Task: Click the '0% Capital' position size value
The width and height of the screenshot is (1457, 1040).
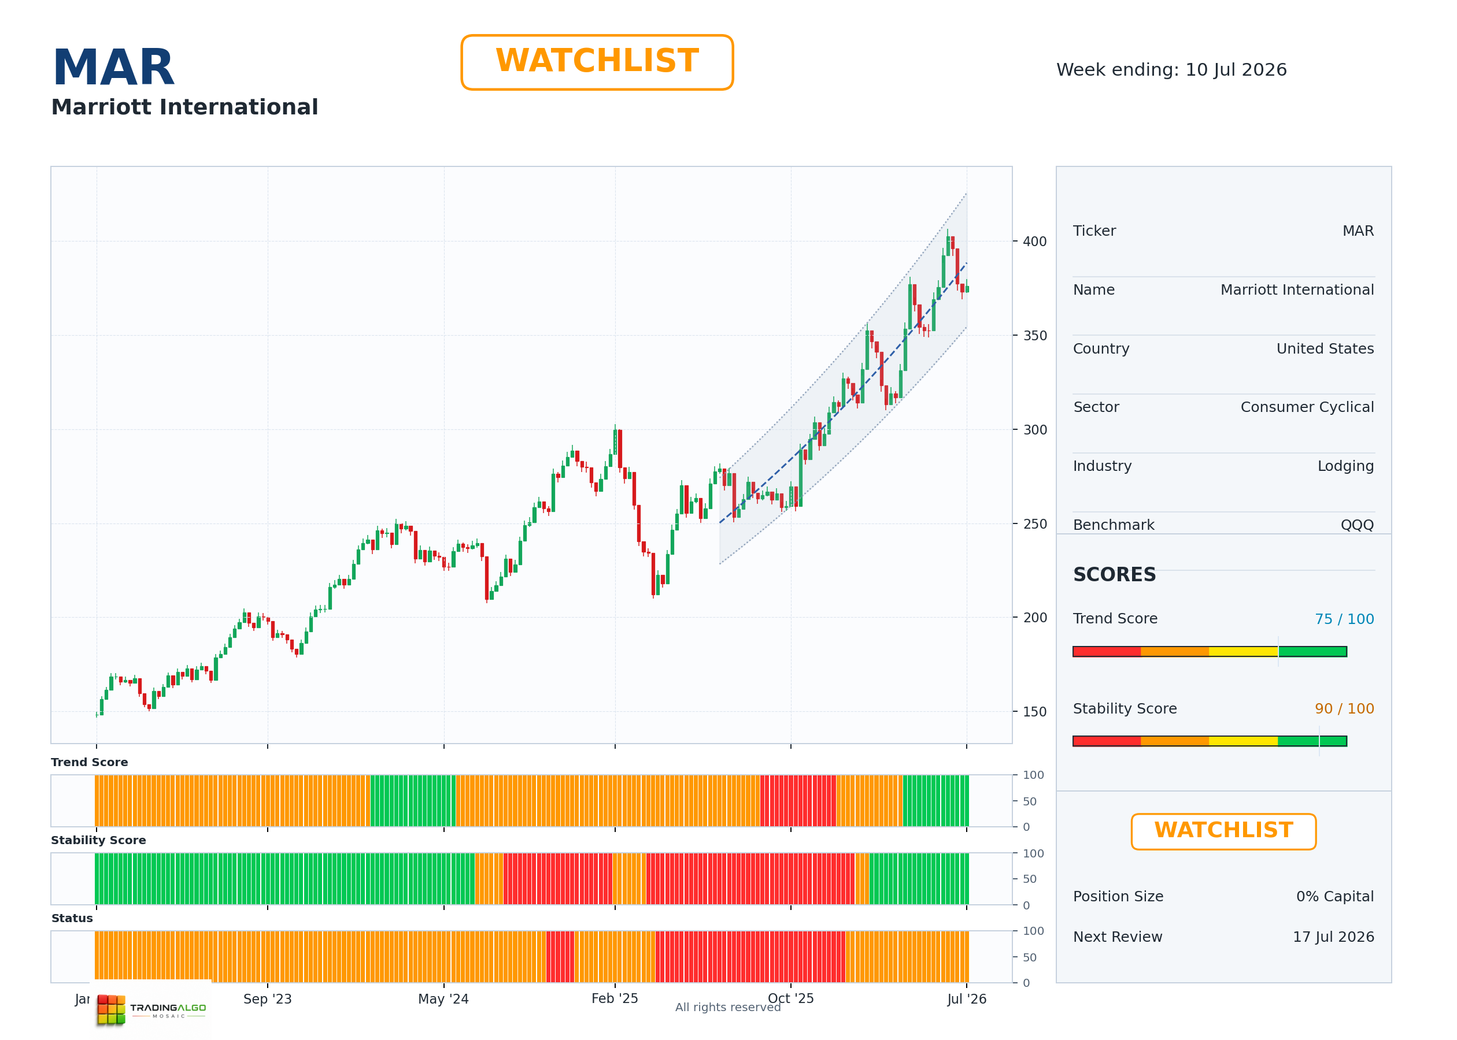Action: [x=1334, y=896]
